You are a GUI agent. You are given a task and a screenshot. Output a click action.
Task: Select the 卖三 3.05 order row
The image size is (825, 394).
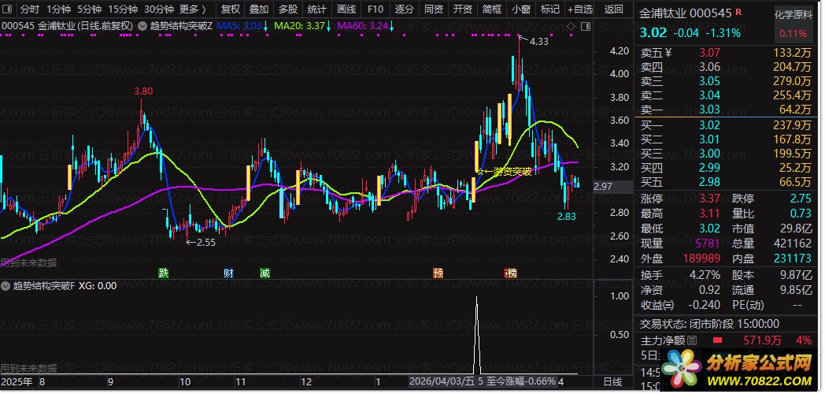727,81
